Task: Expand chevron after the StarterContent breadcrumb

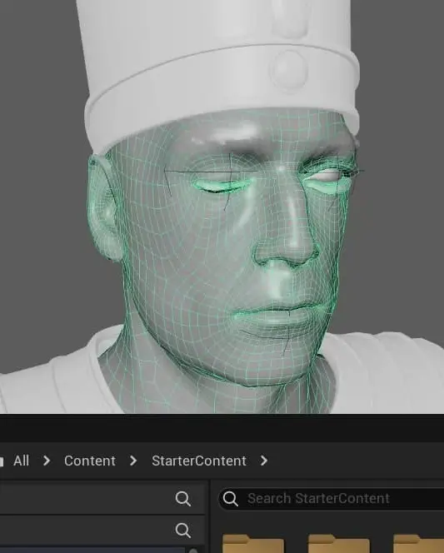Action: [264, 461]
